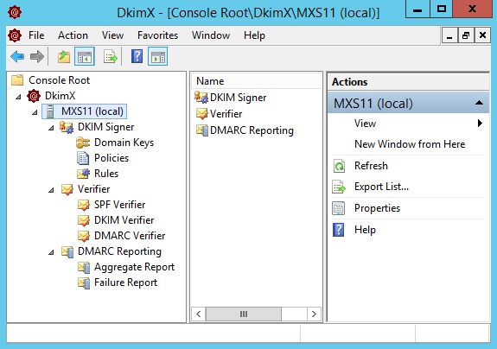Viewport: 497px width, 349px height.
Task: Click the DMARC Verifier icon
Action: pos(84,236)
